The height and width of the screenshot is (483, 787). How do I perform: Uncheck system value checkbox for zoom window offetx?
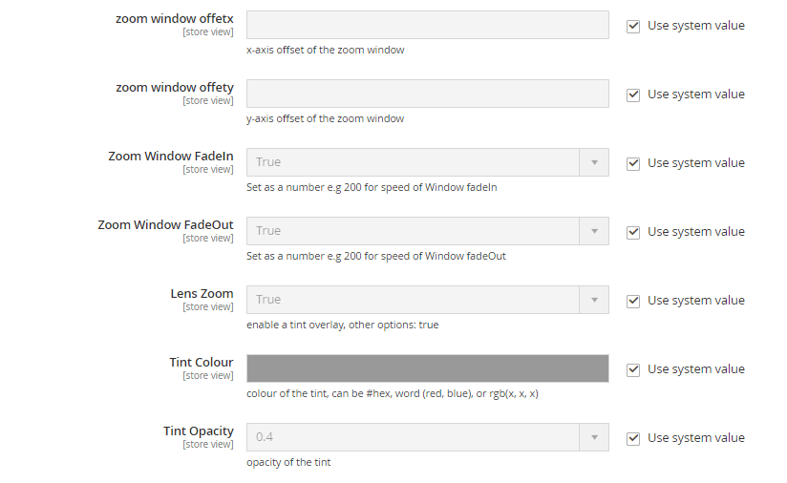click(x=633, y=26)
